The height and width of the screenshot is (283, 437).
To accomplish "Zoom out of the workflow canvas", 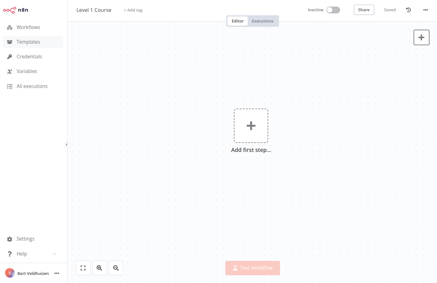I will (x=116, y=268).
